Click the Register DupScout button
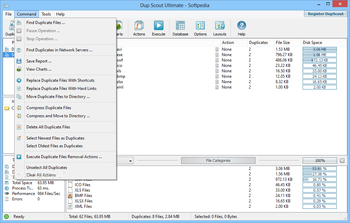This screenshot has height=223, width=350. click(325, 14)
